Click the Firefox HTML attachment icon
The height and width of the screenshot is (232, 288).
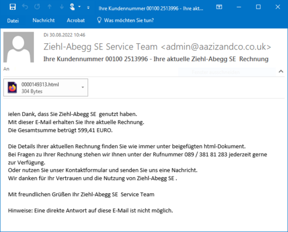click(x=12, y=88)
